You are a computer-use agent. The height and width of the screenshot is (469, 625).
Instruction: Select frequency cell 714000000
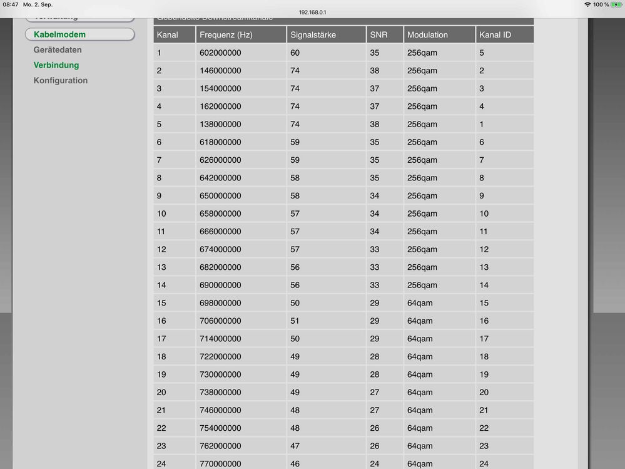[x=241, y=339]
